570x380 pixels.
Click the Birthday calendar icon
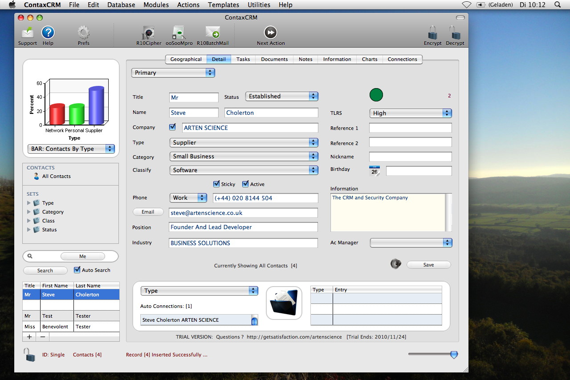pyautogui.click(x=375, y=171)
